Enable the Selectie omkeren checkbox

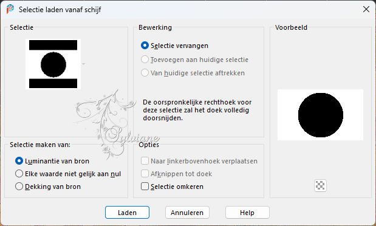(x=172, y=187)
